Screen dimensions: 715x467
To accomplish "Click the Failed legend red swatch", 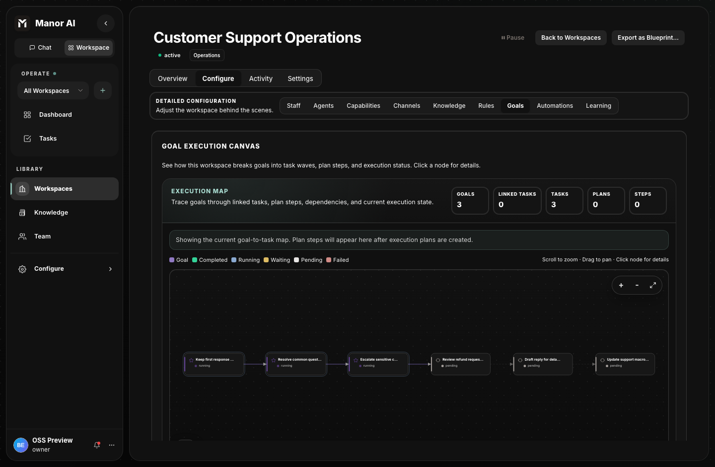I will 329,260.
